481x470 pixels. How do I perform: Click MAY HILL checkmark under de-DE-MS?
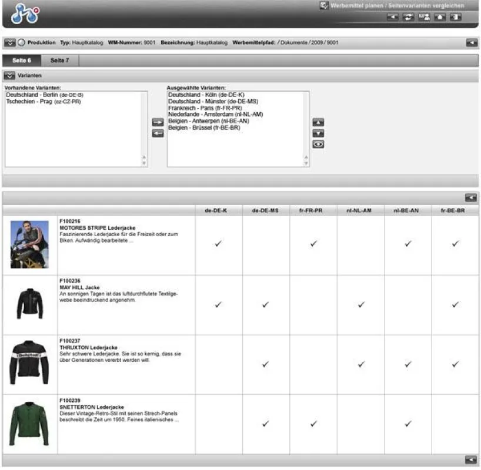click(x=265, y=304)
